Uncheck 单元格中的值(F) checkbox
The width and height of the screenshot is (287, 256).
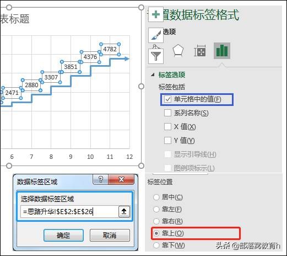pyautogui.click(x=167, y=99)
